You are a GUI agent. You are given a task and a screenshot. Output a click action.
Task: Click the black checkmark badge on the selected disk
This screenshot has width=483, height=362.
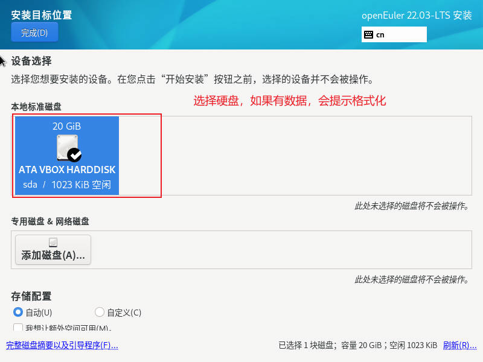tap(74, 155)
